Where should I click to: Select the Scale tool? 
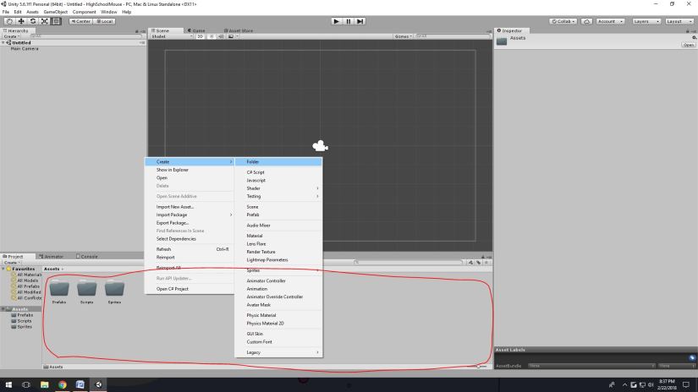(45, 21)
